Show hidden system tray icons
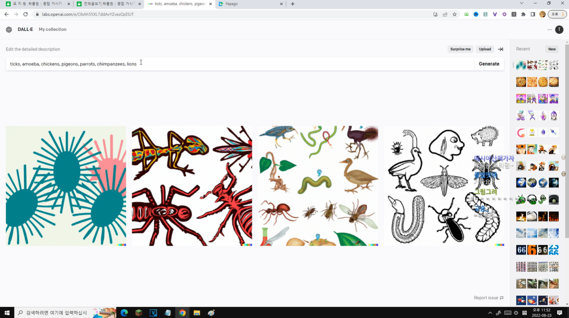The height and width of the screenshot is (318, 569). 490,313
